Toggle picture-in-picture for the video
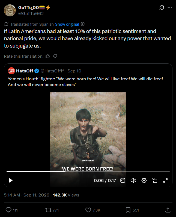This screenshot has width=176, height=217. click(155, 180)
